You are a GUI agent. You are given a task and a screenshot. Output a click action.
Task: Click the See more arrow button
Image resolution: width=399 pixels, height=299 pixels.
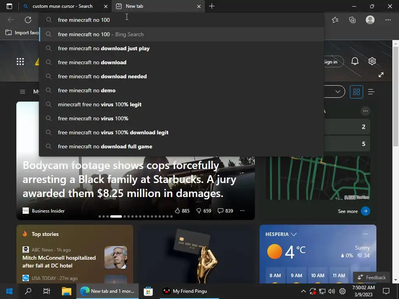tap(365, 211)
